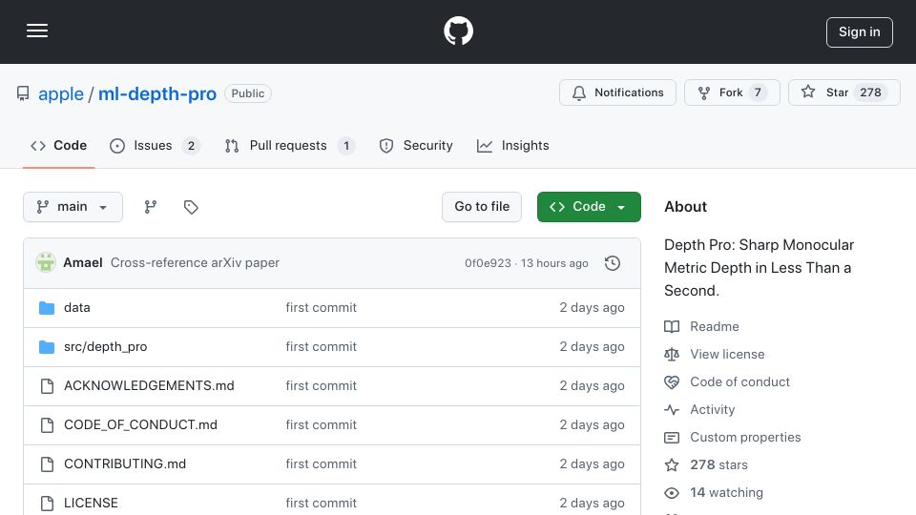Expand the green Code dropdown
The width and height of the screenshot is (916, 515).
pyautogui.click(x=589, y=207)
